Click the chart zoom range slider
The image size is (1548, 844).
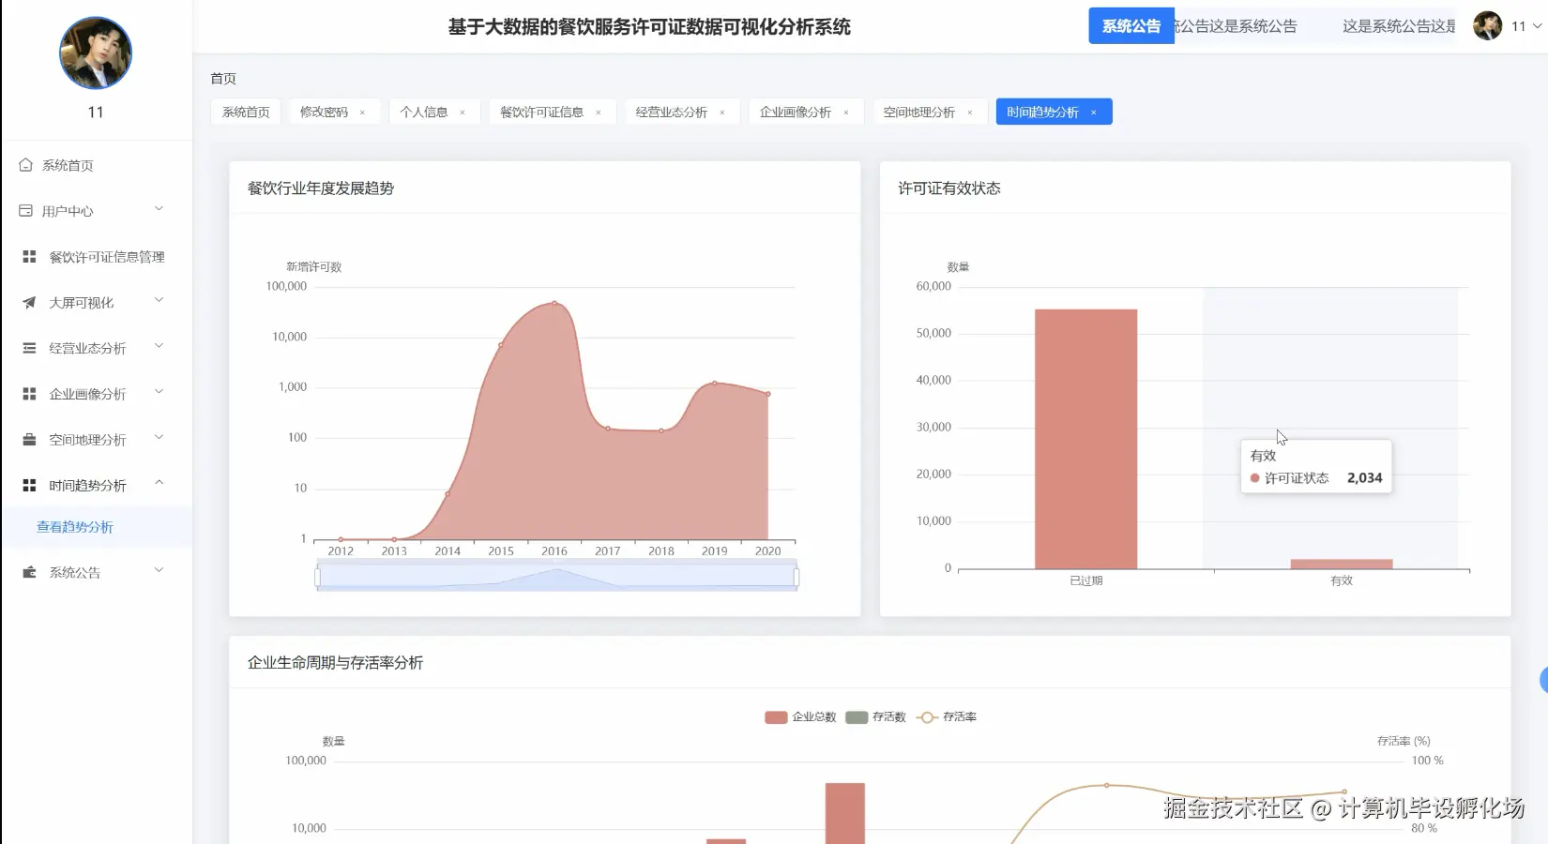point(555,576)
